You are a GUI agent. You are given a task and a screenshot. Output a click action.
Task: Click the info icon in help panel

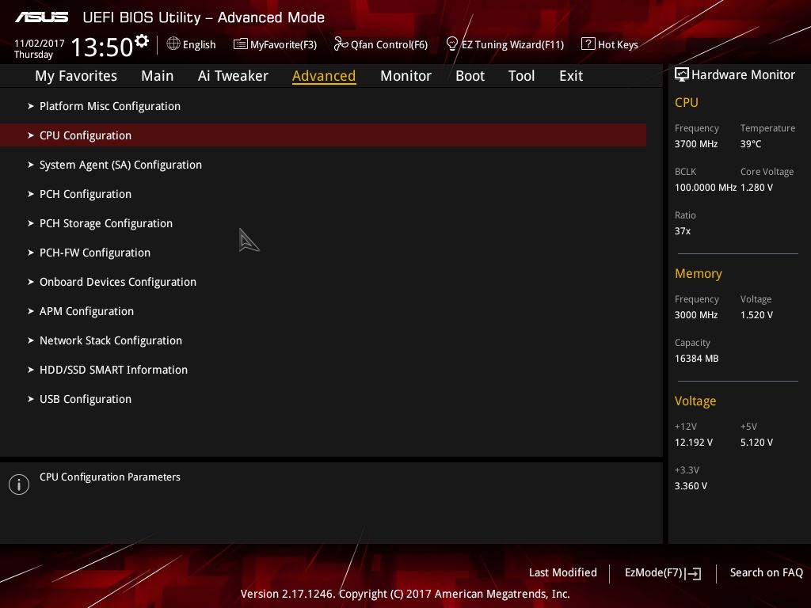(x=19, y=484)
